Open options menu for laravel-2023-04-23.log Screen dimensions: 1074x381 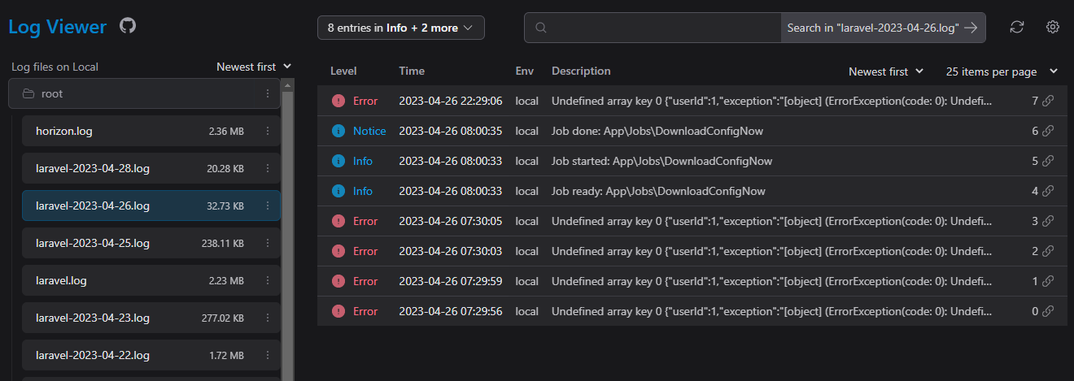coord(268,318)
